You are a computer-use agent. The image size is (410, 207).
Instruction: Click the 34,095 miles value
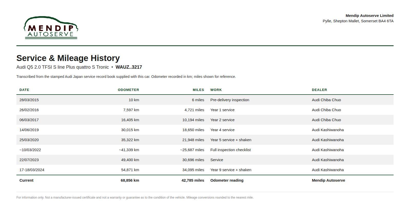(x=193, y=170)
